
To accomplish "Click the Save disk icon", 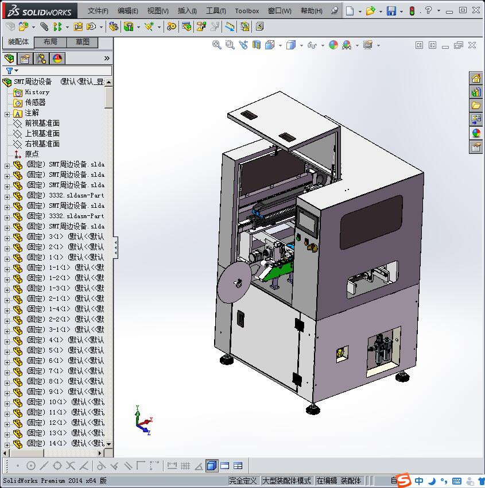I will [391, 11].
